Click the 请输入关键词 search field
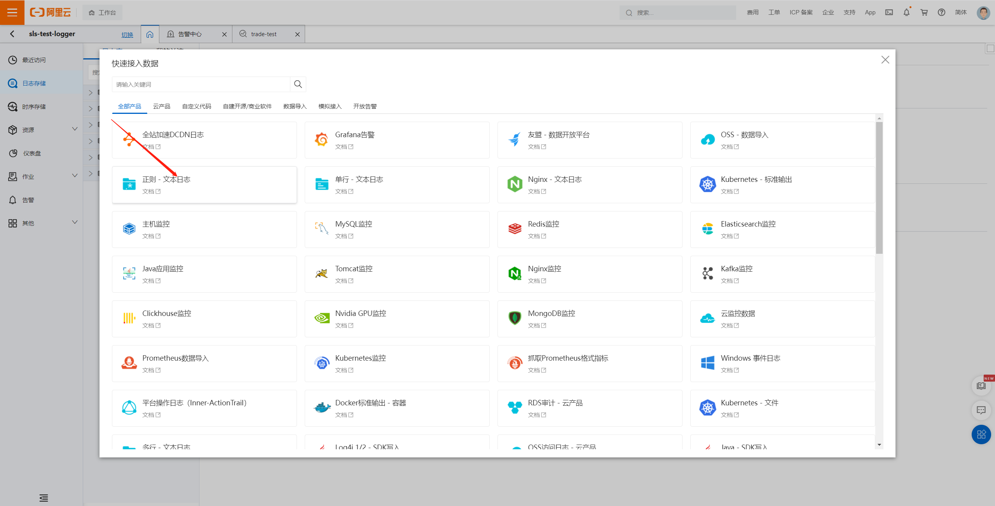Image resolution: width=995 pixels, height=506 pixels. coord(201,84)
